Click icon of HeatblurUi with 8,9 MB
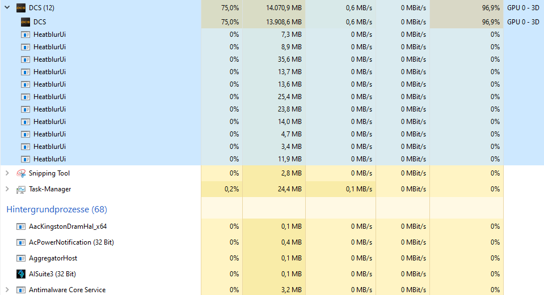This screenshot has height=295, width=544. pos(26,47)
